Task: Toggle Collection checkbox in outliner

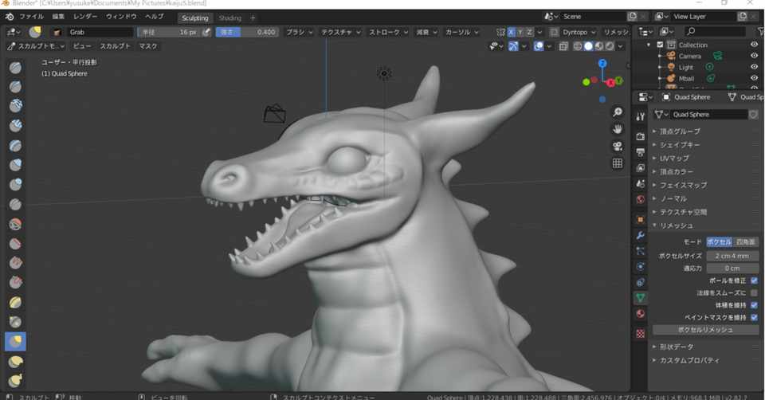Action: 660,45
